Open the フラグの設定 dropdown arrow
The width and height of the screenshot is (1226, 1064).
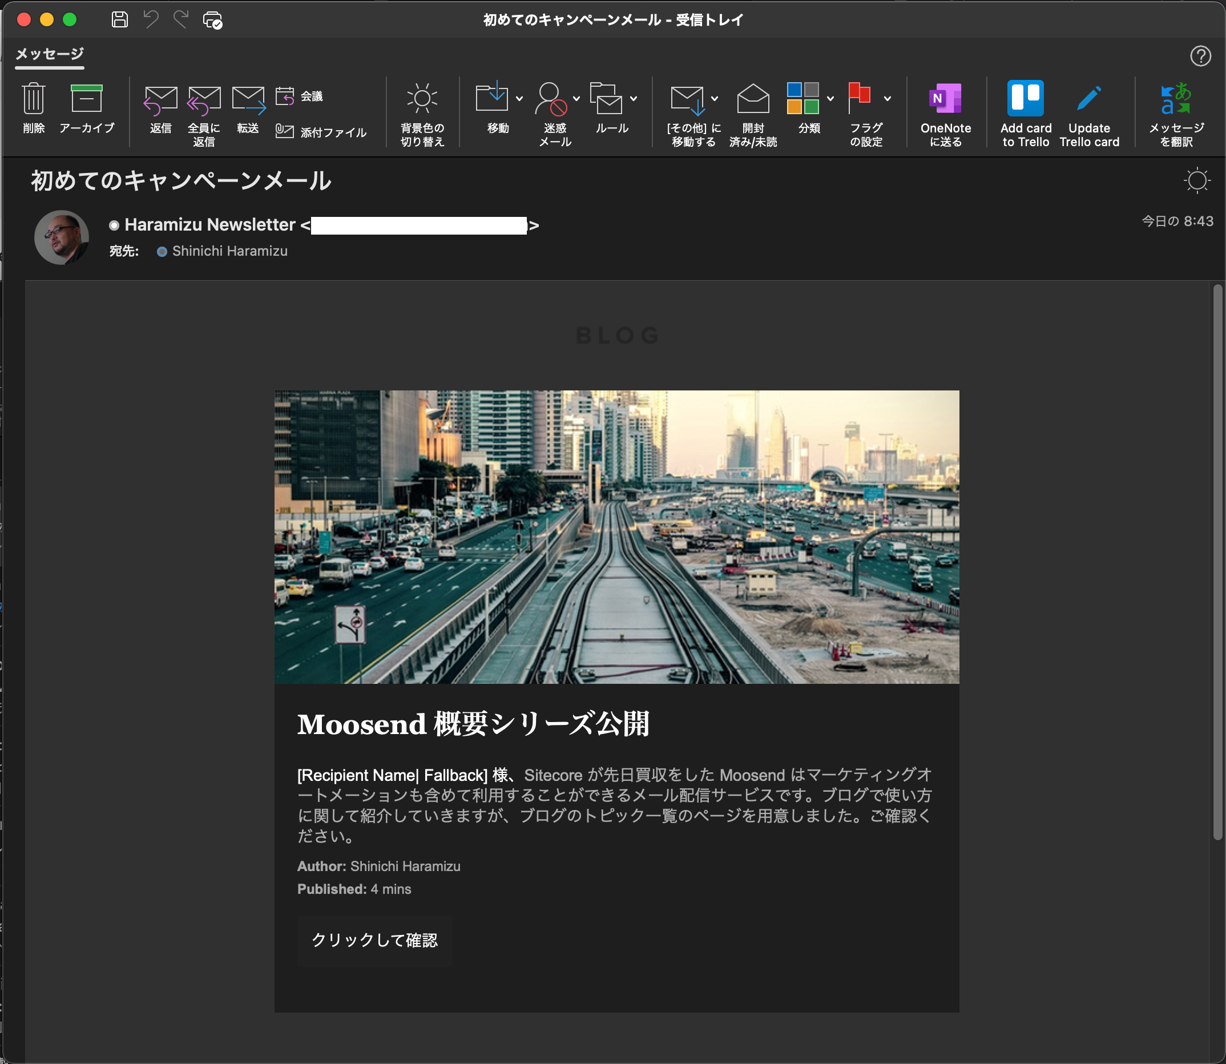pyautogui.click(x=888, y=99)
